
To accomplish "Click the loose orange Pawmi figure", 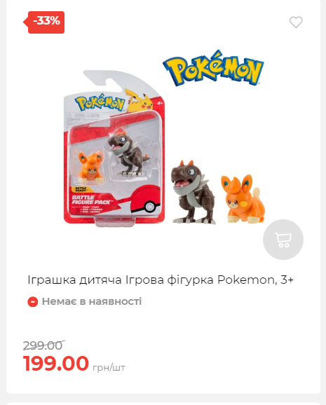I will (243, 199).
